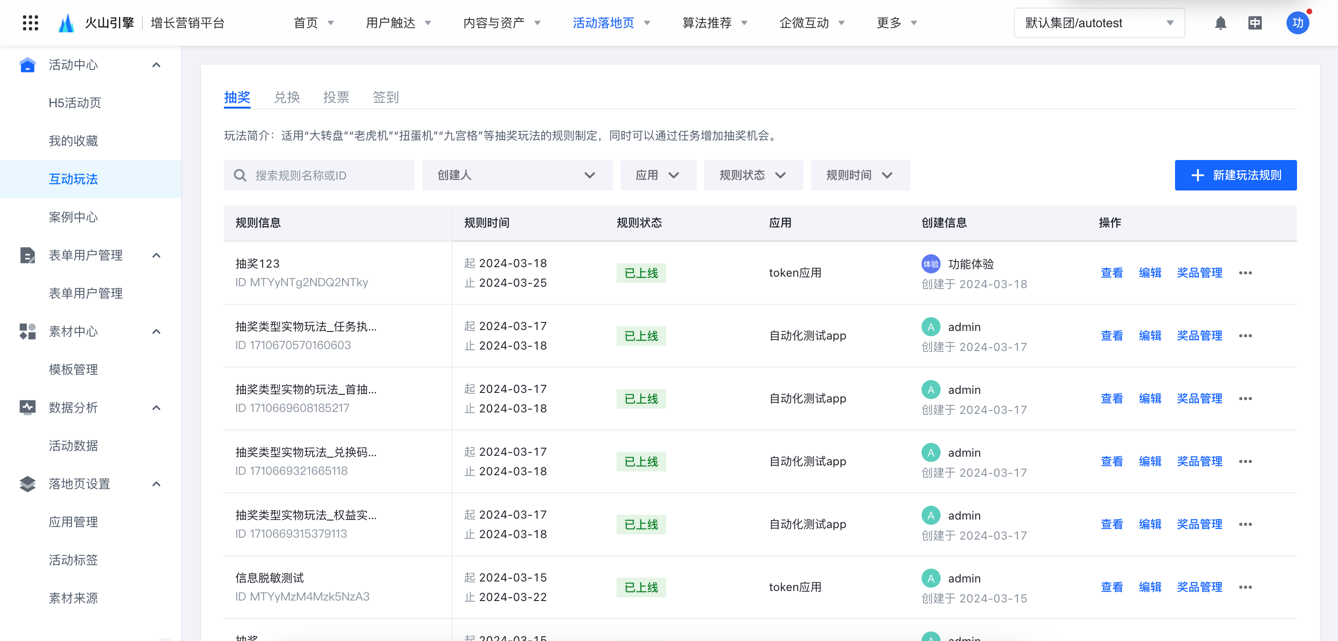1338x641 pixels.
Task: Switch to the 投票 tab
Action: click(336, 97)
